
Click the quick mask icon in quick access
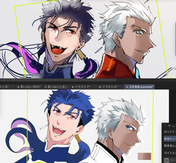(166, 160)
